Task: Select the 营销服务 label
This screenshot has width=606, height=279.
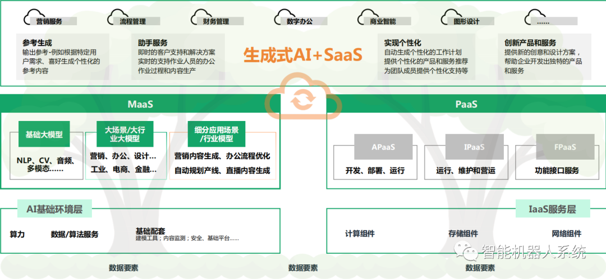Action: (49, 22)
